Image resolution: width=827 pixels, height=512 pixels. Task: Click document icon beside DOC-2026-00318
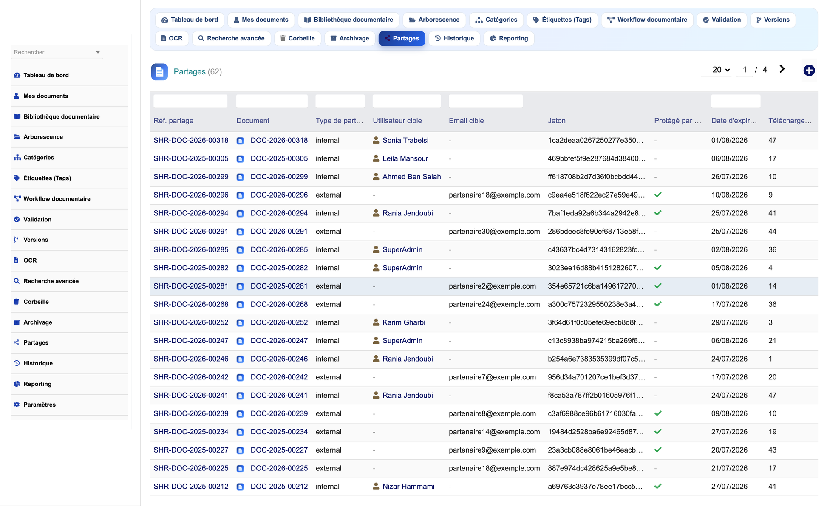240,141
